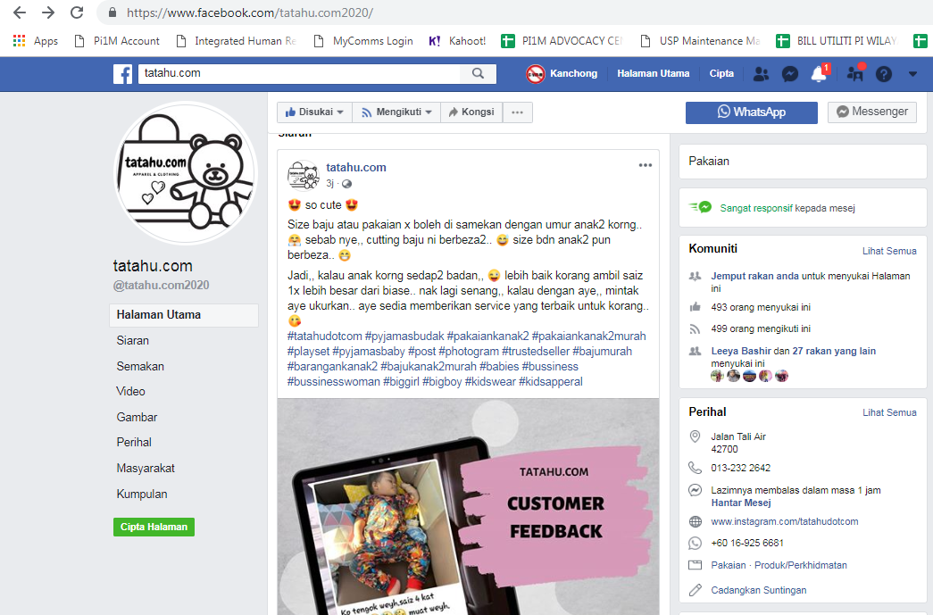Image resolution: width=933 pixels, height=615 pixels.
Task: Open Kumpulan in the page sidebar
Action: [x=142, y=494]
